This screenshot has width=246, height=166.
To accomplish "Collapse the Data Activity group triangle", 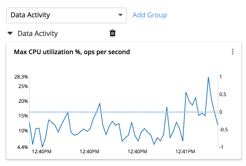I will 10,33.
